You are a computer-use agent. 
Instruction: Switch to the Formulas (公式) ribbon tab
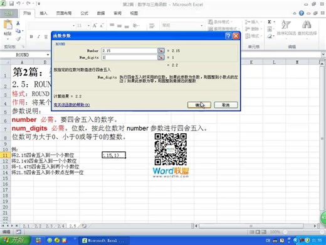(84, 13)
